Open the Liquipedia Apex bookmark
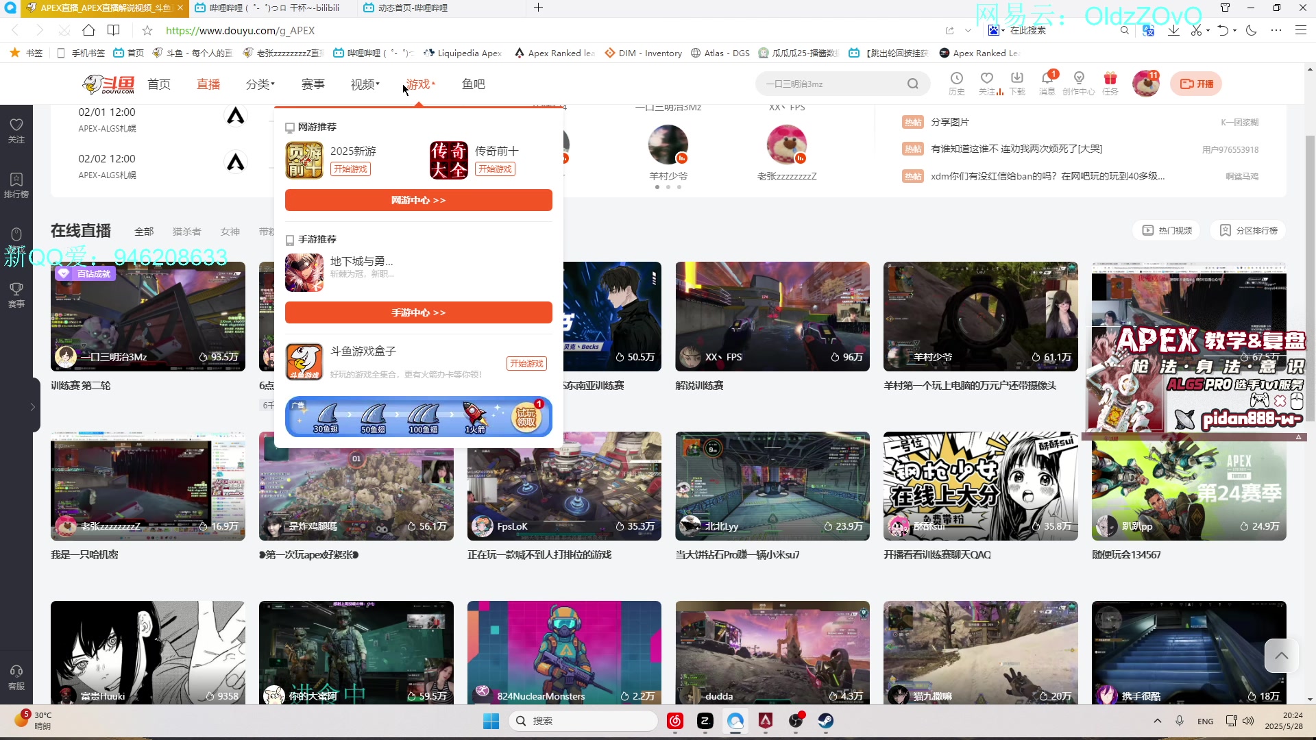 [463, 53]
